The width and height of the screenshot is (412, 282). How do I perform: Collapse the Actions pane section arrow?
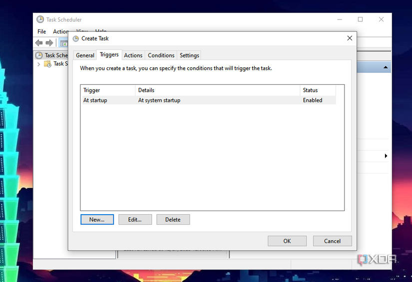tap(386, 67)
